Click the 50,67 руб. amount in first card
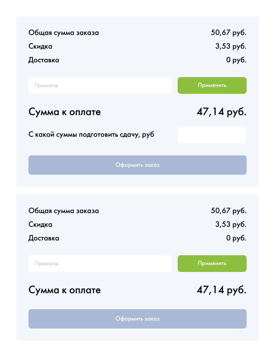Image resolution: width=275 pixels, height=357 pixels. pos(228,33)
